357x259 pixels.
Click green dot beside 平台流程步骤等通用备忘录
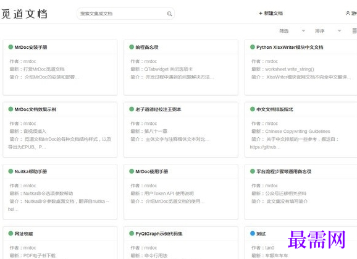coord(252,171)
